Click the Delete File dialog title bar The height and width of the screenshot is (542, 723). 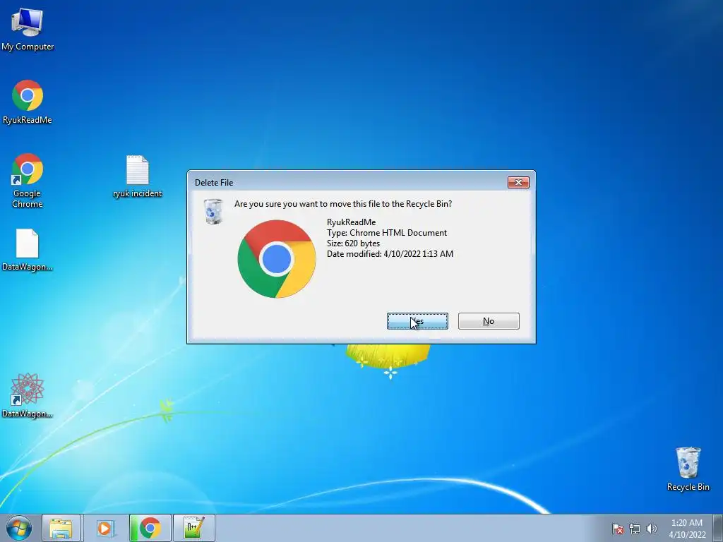pos(346,183)
